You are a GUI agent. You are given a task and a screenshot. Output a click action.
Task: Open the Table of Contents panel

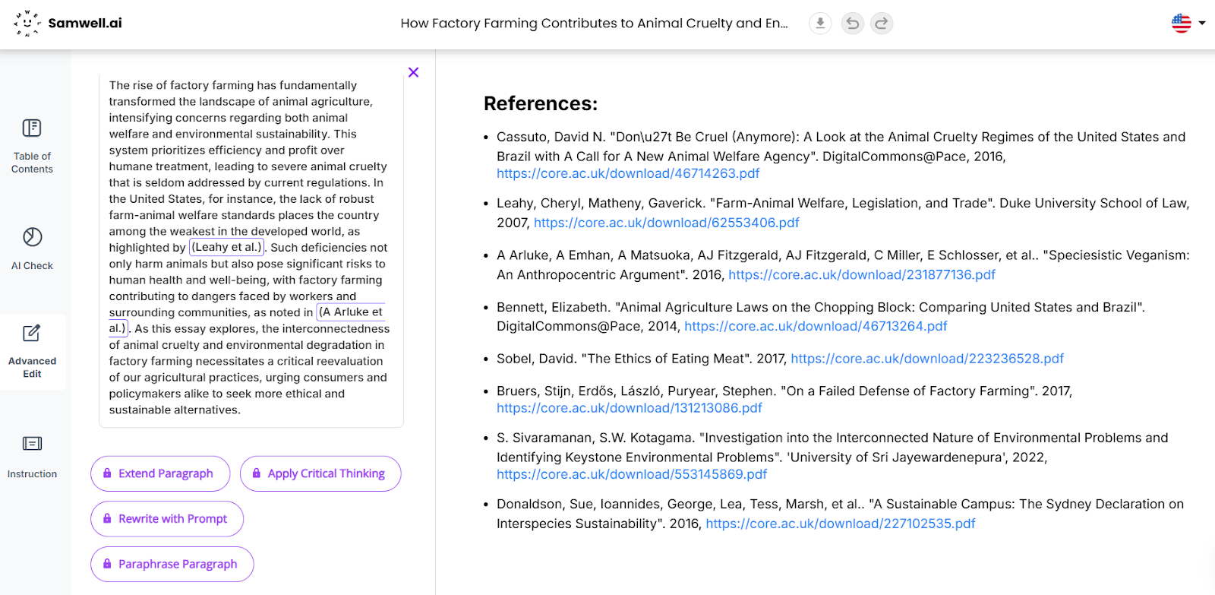click(x=32, y=147)
